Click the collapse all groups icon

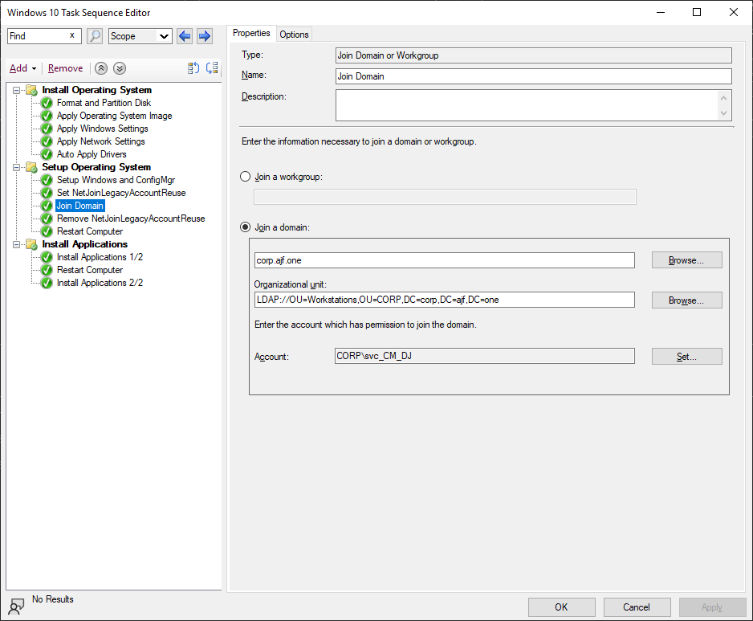click(212, 68)
